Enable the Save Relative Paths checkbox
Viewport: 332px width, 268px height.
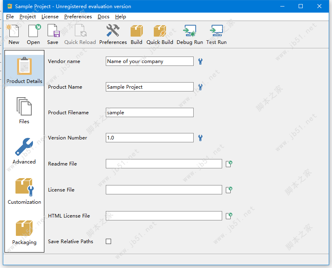(x=108, y=241)
